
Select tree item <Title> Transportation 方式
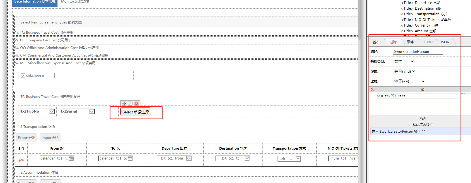pos(424,14)
